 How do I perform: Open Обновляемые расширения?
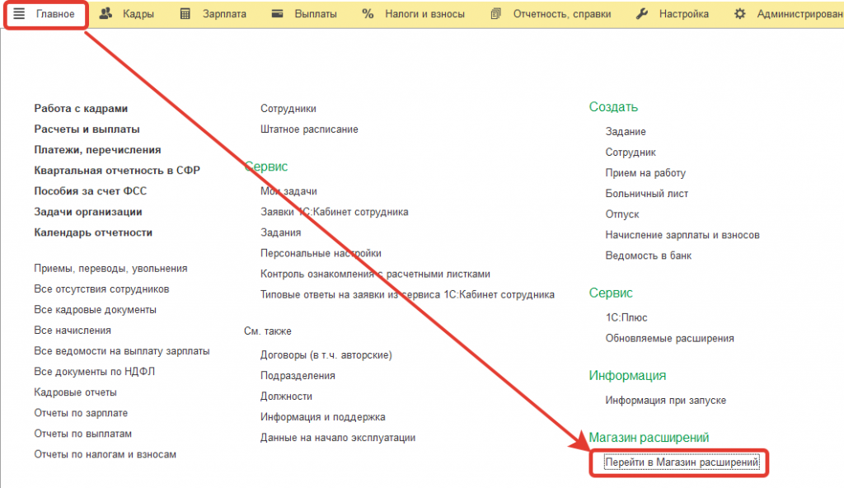(669, 338)
